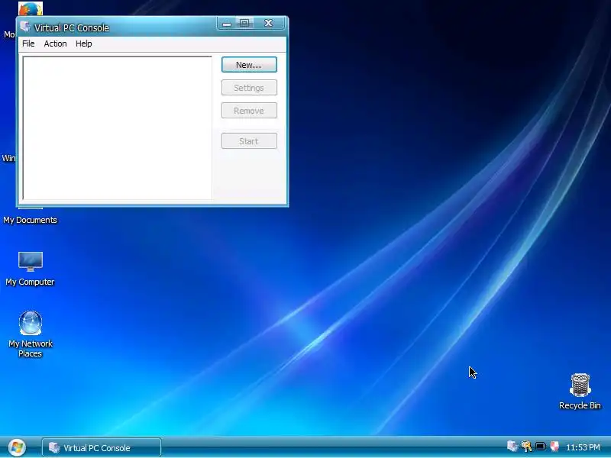Image resolution: width=611 pixels, height=458 pixels.
Task: Click inside the empty virtual machine list
Action: tap(118, 127)
